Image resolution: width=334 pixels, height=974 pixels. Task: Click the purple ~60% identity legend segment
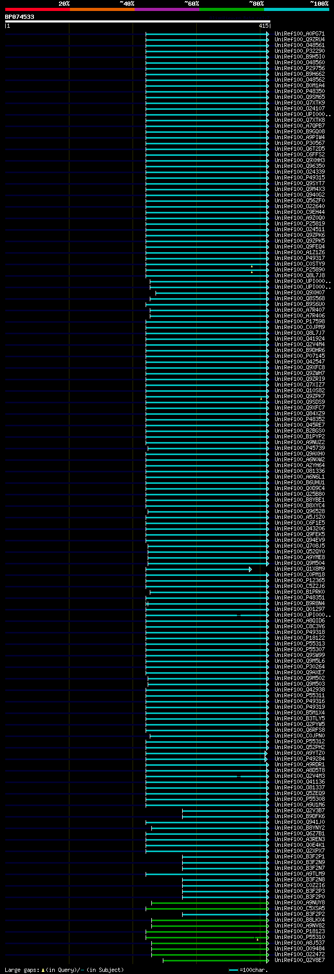tap(166, 9)
